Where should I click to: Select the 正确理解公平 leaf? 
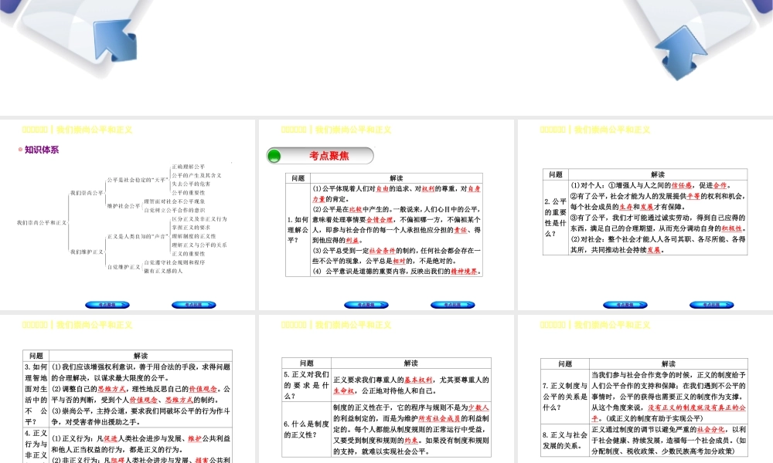click(189, 167)
